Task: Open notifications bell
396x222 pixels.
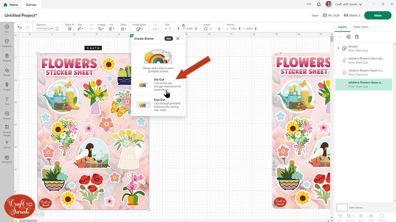Action: point(319,4)
